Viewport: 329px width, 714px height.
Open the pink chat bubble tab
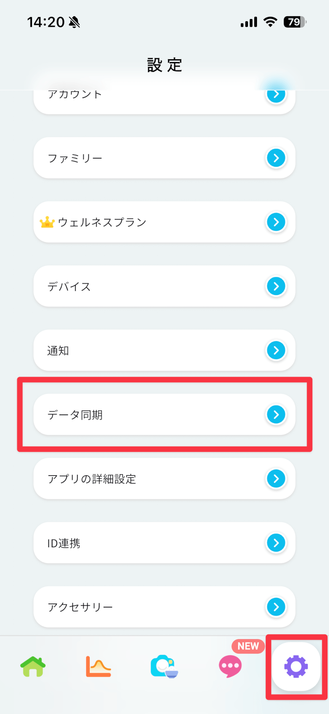click(x=230, y=666)
